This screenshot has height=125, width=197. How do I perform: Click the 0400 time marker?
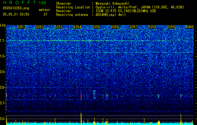190,27
